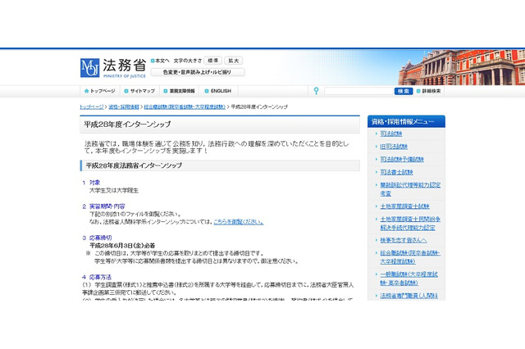Open 司法書士試験 in sidebar menu
Image resolution: width=525 pixels, height=349 pixels.
pos(396,172)
